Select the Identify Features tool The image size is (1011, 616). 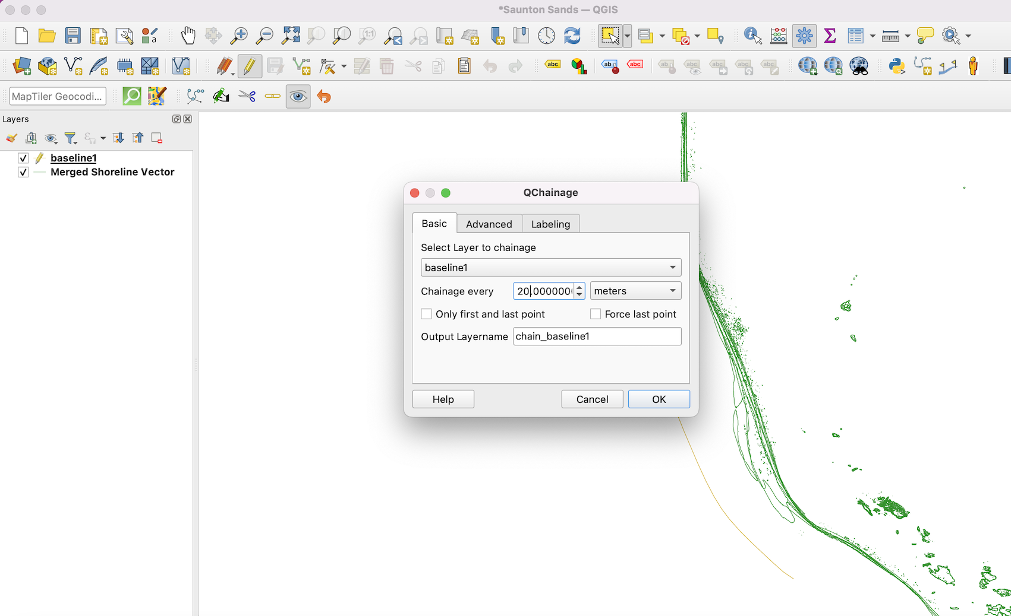(x=752, y=36)
